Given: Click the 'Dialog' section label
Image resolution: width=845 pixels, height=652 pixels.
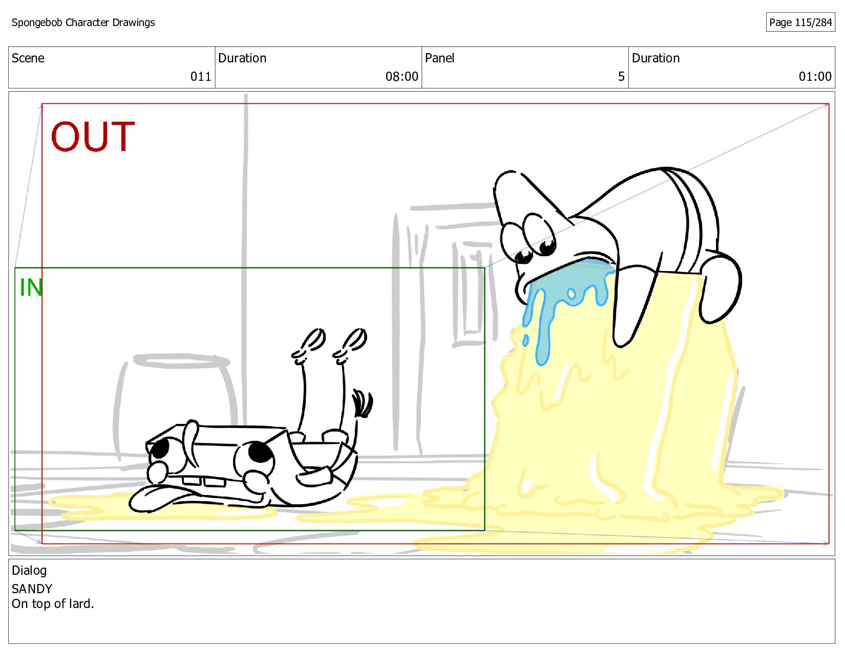Looking at the screenshot, I should coord(29,571).
